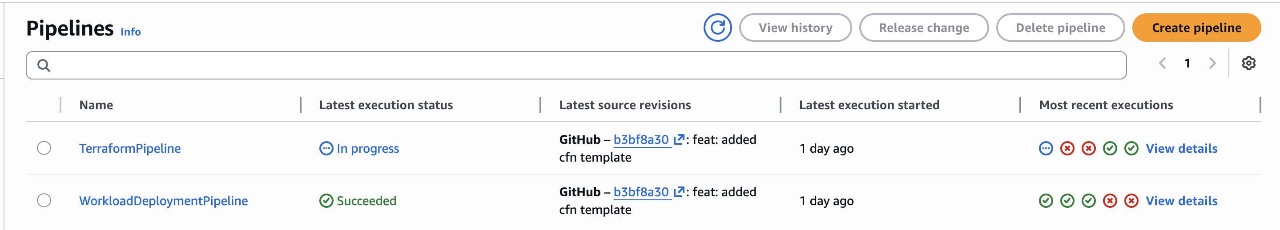Click WorkloadDeploymentPipeline's last failed execution icon

1131,201
